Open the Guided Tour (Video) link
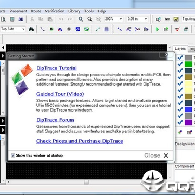 [60, 94]
